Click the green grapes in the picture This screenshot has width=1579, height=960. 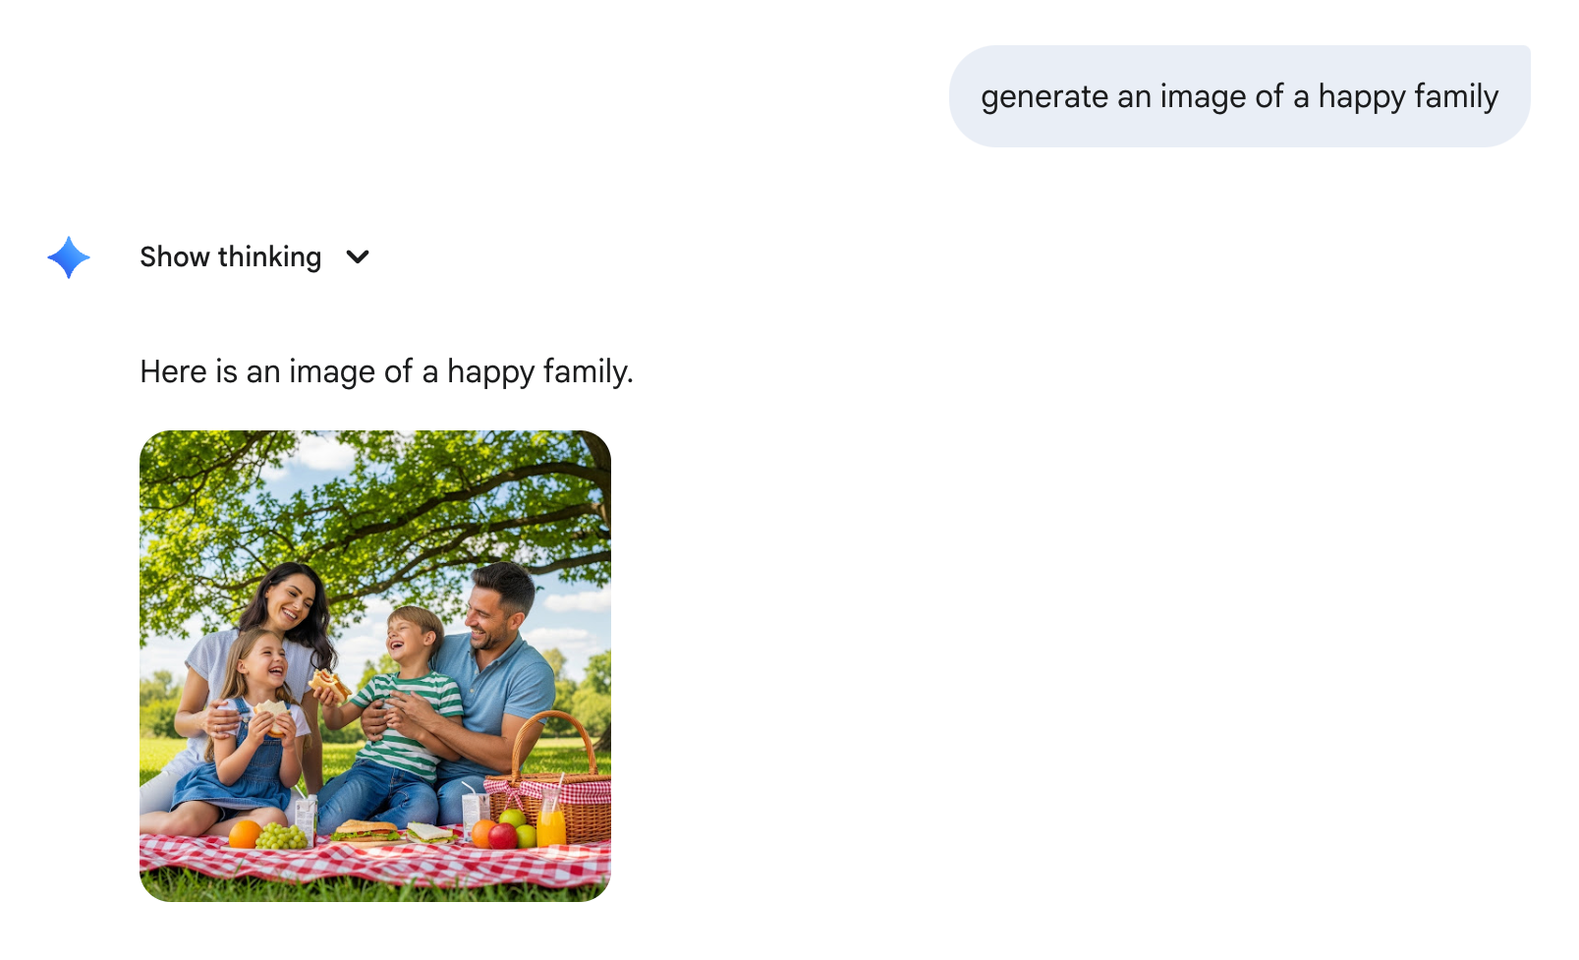pyautogui.click(x=282, y=836)
